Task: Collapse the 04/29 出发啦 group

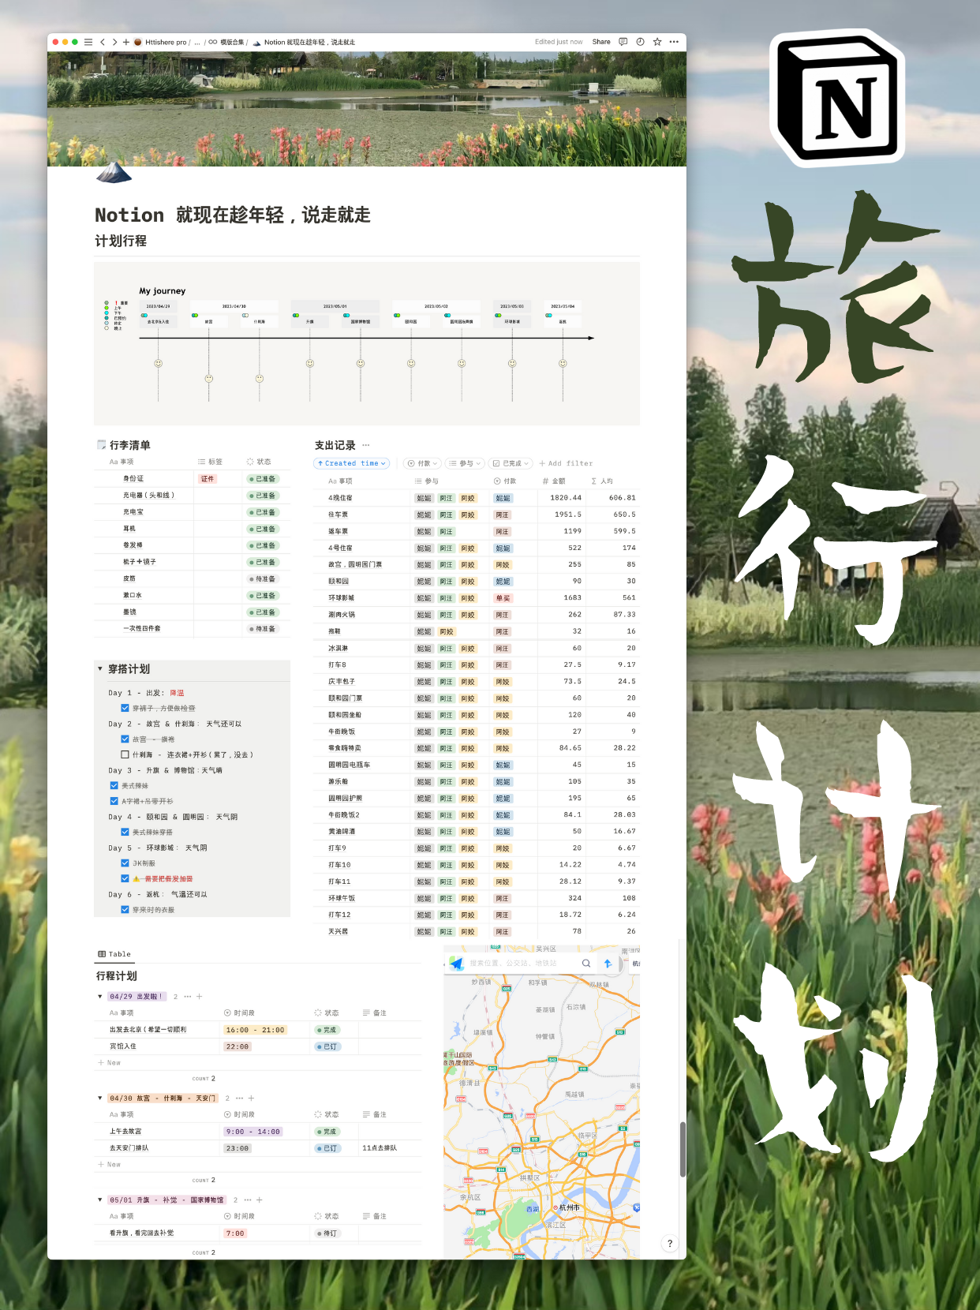Action: coord(100,997)
